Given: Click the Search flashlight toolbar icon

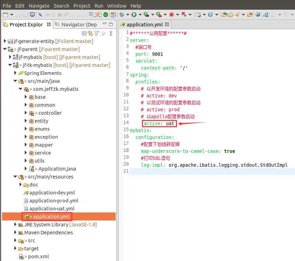Looking at the screenshot, I should click(x=237, y=15).
